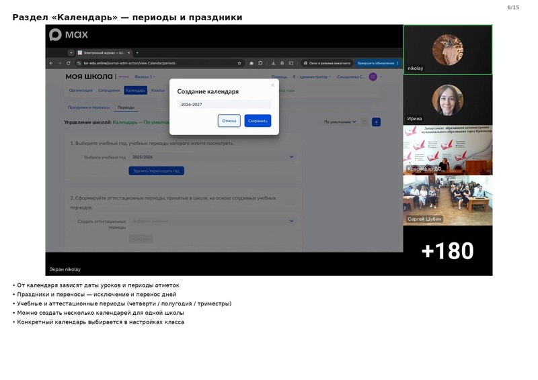Click the cast media icon in toolbar

pyautogui.click(x=291, y=63)
